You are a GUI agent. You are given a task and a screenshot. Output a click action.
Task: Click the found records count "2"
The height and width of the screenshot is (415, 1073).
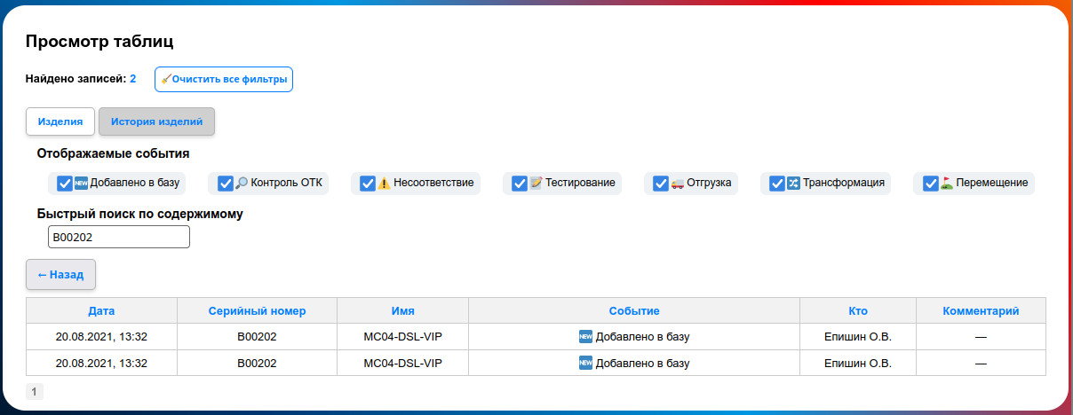click(133, 79)
